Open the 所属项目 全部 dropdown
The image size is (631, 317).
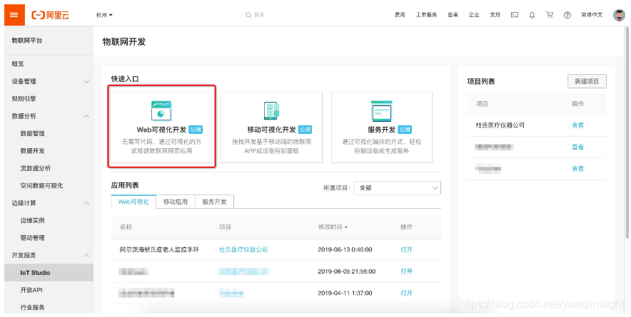point(397,188)
